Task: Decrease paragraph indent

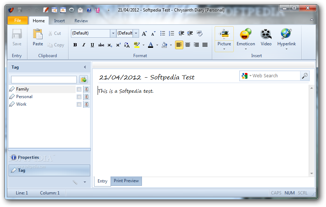Action: pyautogui.click(x=181, y=33)
